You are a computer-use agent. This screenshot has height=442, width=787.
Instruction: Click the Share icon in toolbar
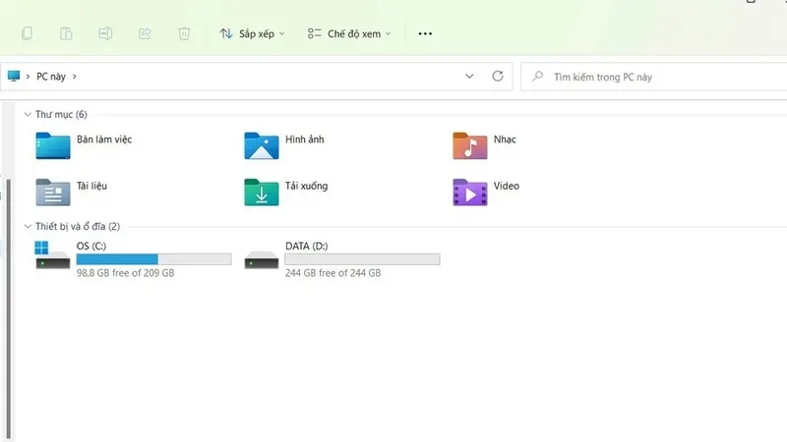pos(145,33)
